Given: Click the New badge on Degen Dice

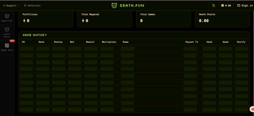Looking at the screenshot, I should click(x=12, y=41).
